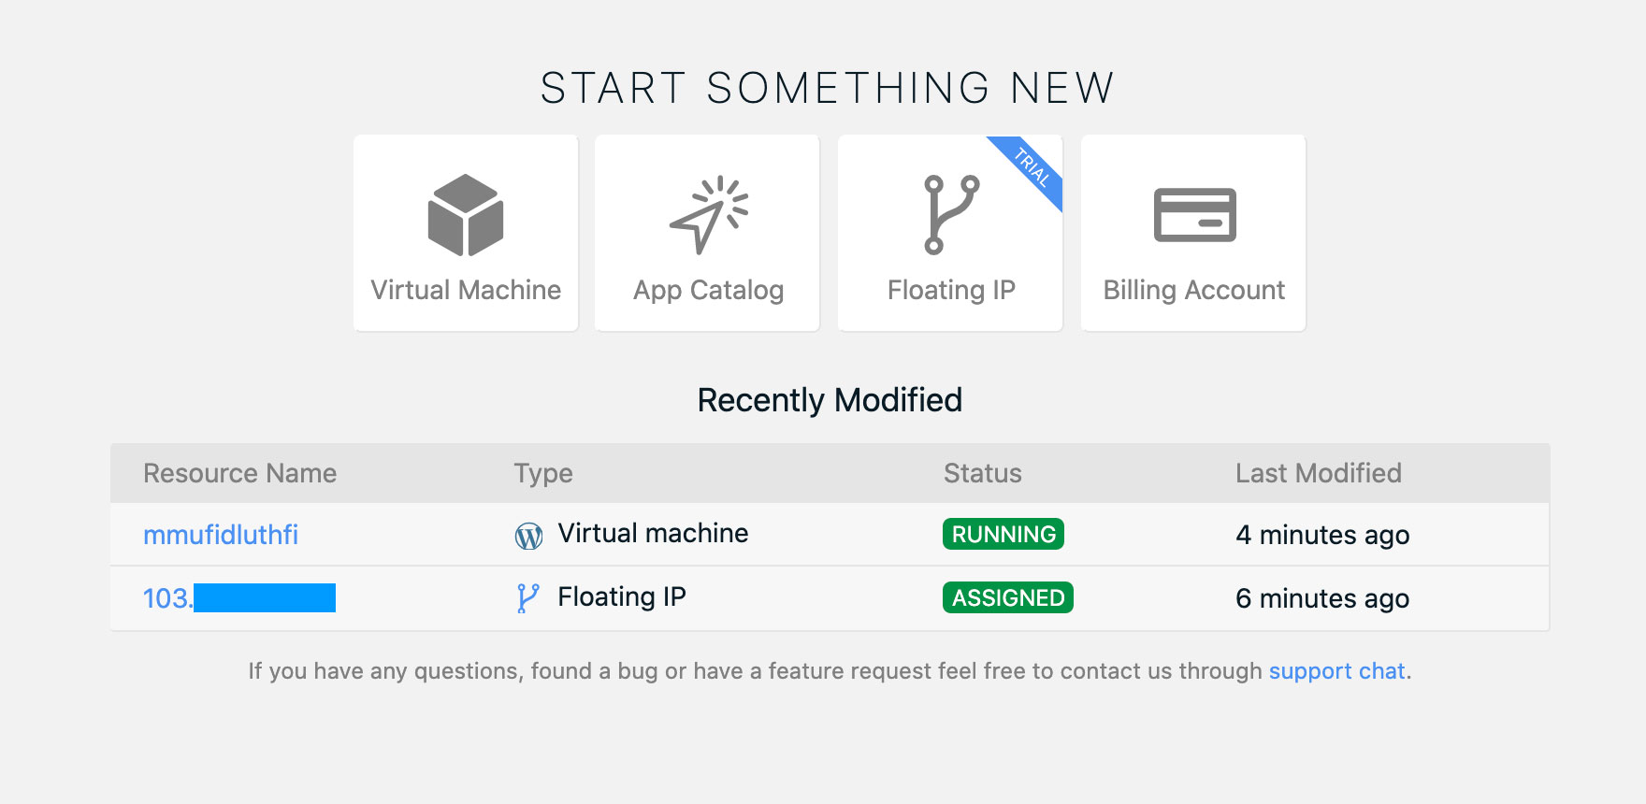
Task: Select the Virtual Machine cube icon
Action: (465, 218)
